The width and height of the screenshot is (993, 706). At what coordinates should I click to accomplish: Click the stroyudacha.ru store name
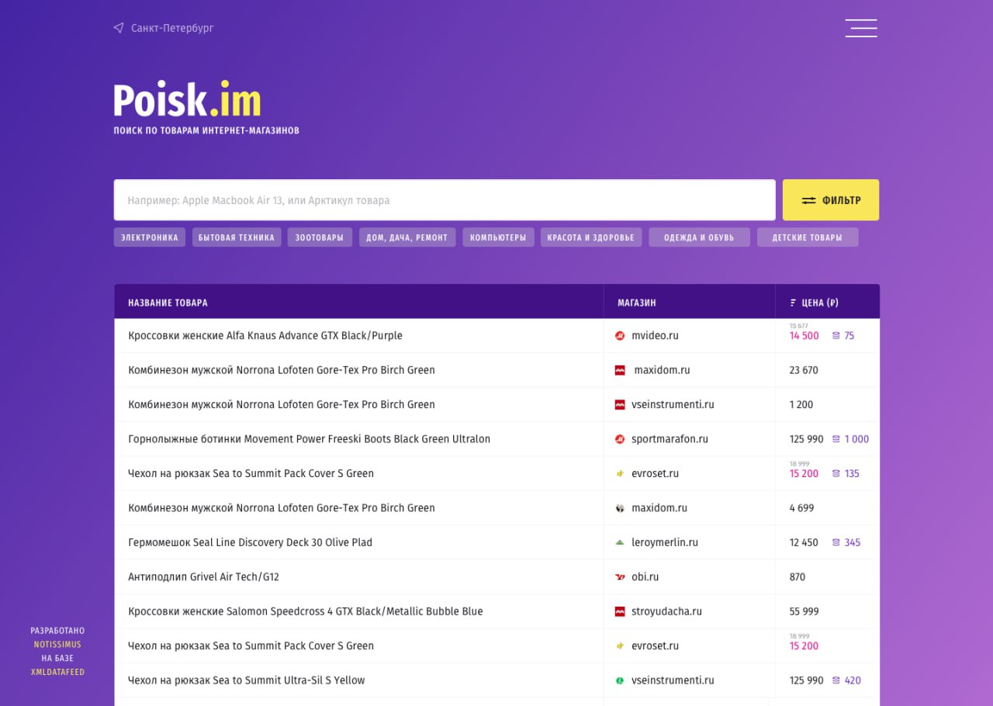coord(667,611)
